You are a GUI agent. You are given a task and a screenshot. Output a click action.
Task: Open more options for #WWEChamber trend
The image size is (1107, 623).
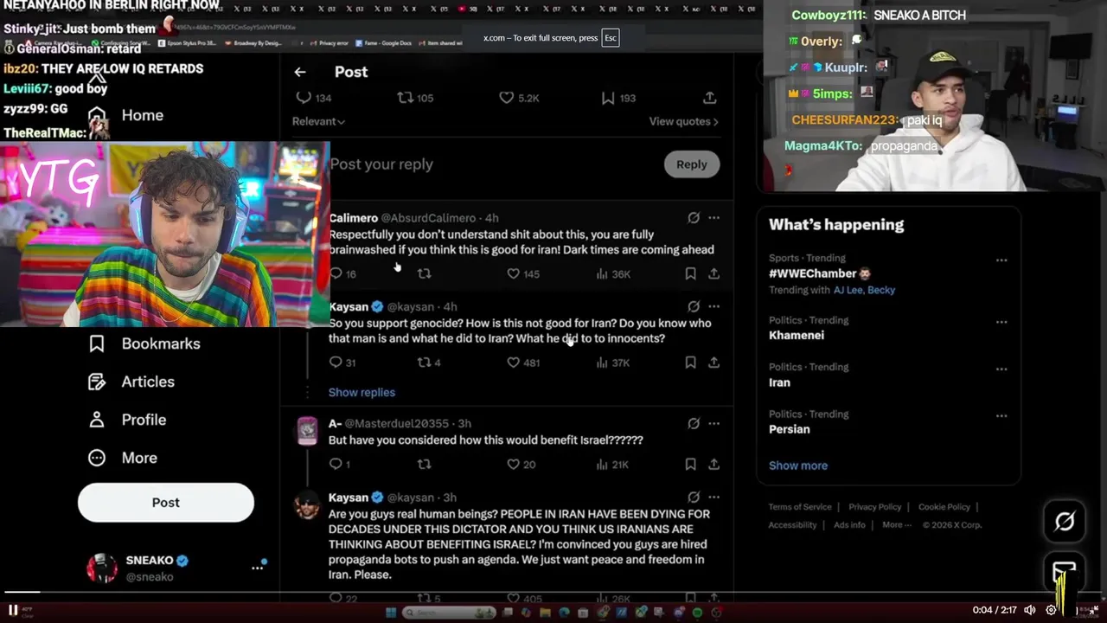[x=1001, y=260]
